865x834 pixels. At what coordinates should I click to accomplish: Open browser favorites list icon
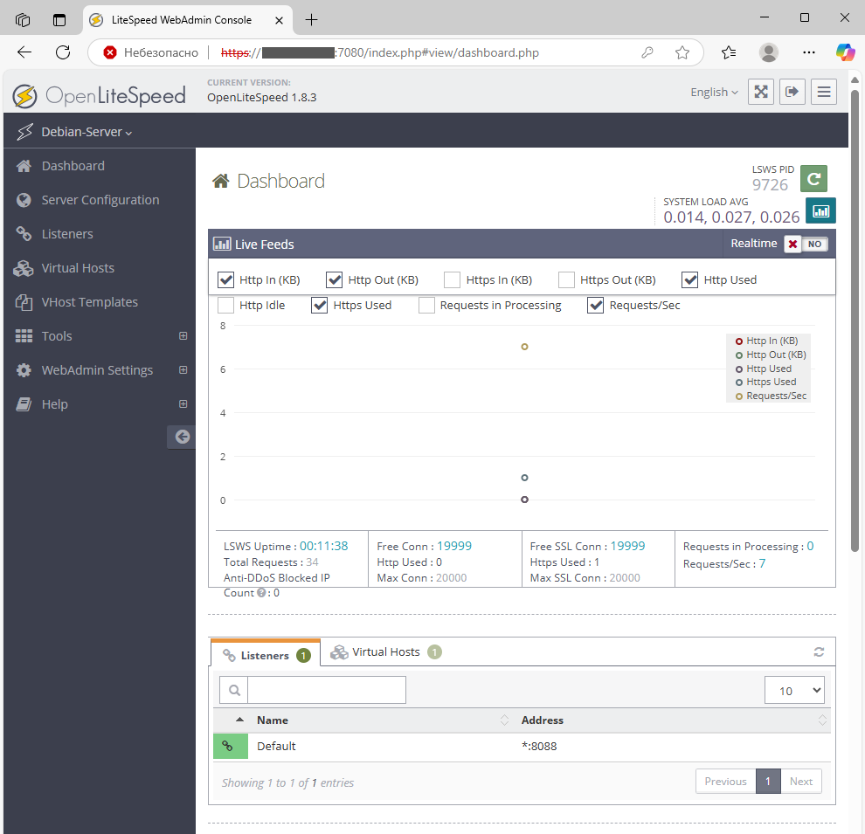729,52
